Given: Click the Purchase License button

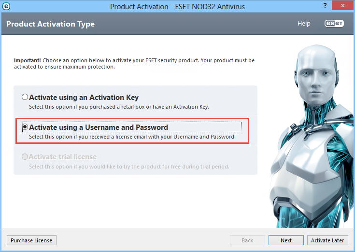Looking at the screenshot, I should tap(31, 240).
